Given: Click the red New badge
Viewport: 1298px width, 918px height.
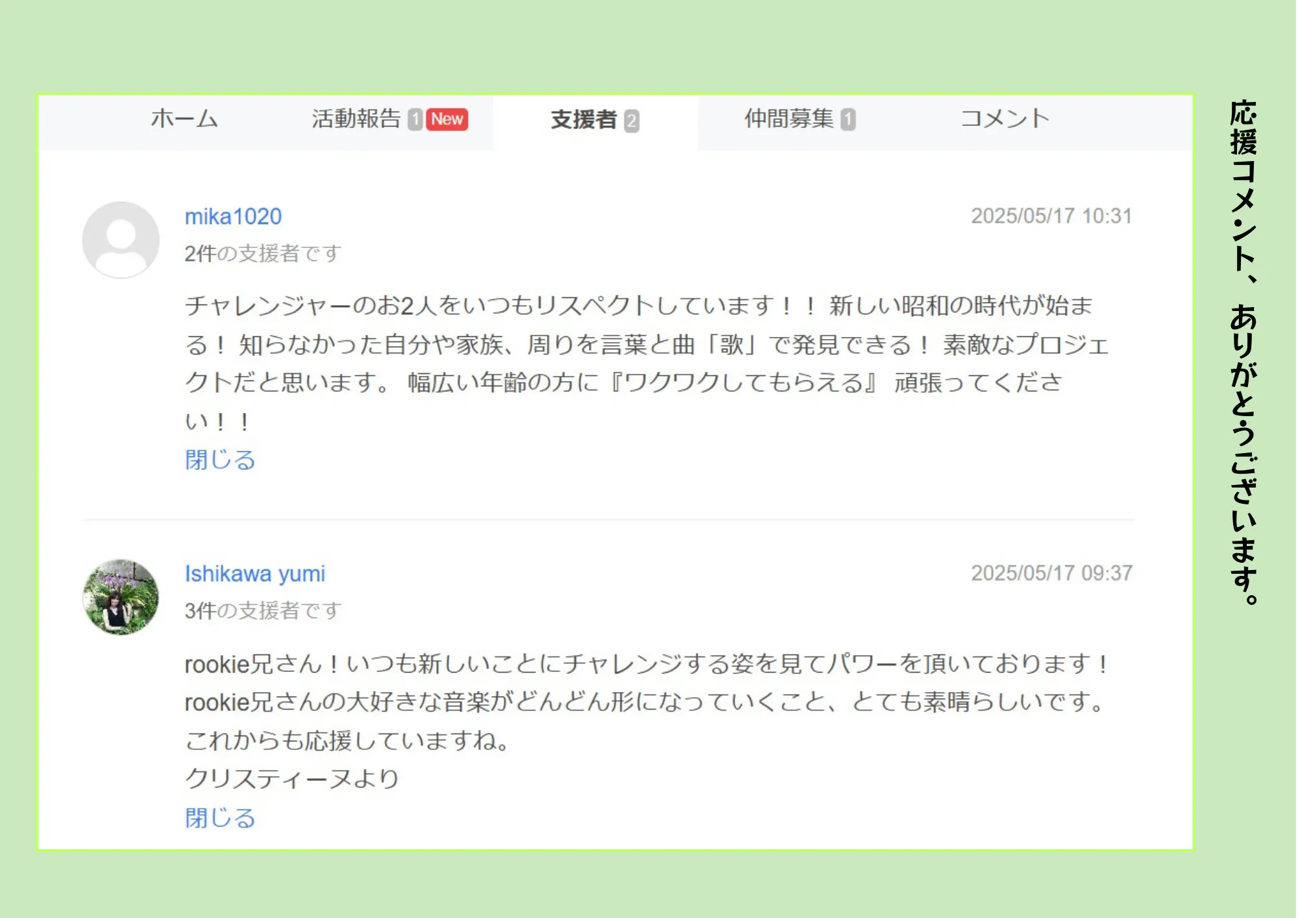Looking at the screenshot, I should coord(447,119).
